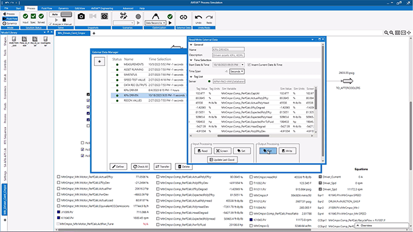Take a snapshot with the camera icon
The width and height of the screenshot is (413, 232).
coord(81,16)
